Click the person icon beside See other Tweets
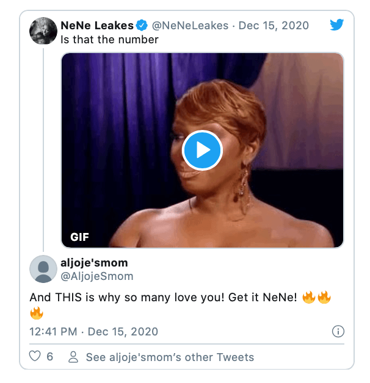 tap(73, 357)
